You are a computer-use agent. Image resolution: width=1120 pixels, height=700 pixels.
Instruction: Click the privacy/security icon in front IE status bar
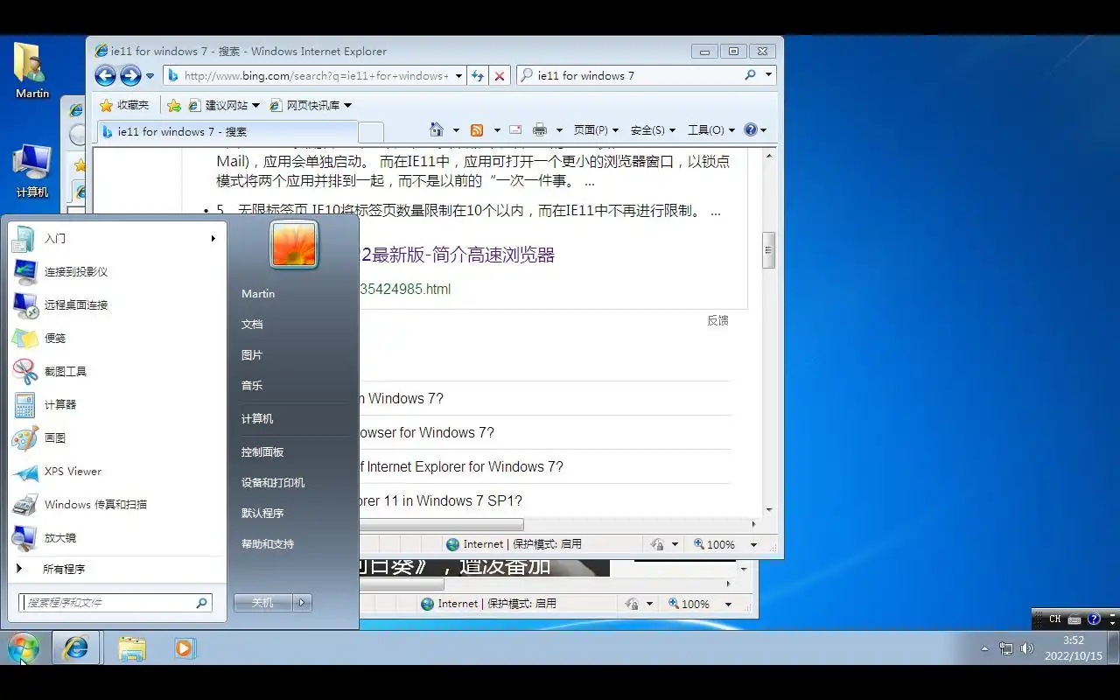coord(657,544)
